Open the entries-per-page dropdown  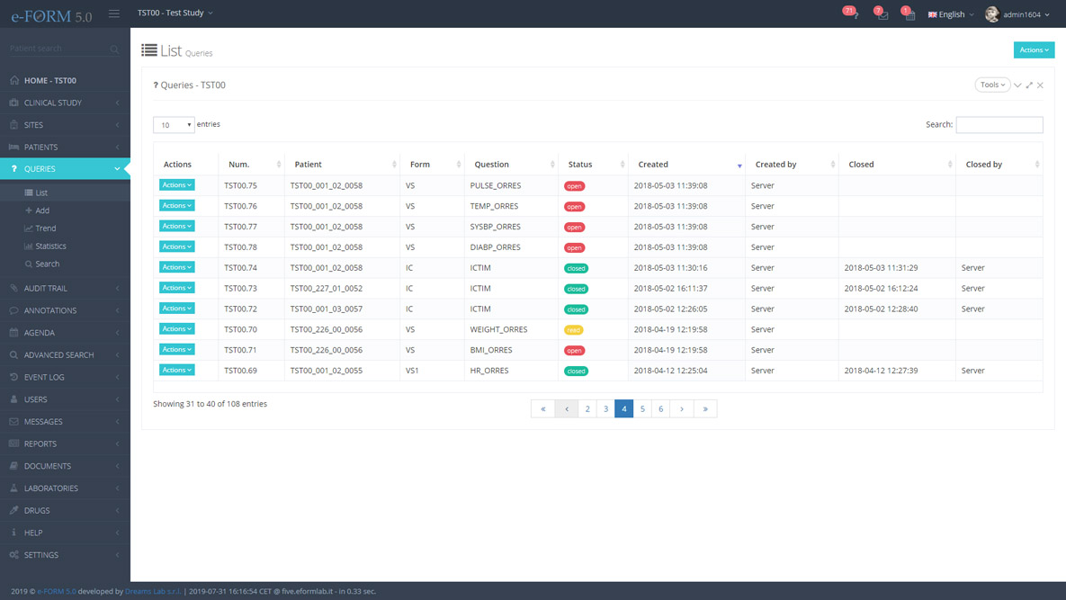pos(174,125)
